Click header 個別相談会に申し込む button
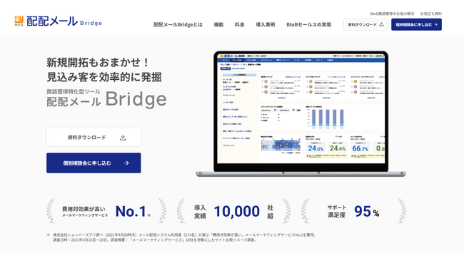The height and width of the screenshot is (261, 464). [x=416, y=24]
